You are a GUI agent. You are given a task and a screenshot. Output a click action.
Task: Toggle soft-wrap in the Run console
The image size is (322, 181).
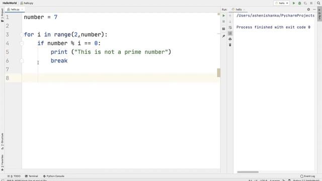click(230, 28)
